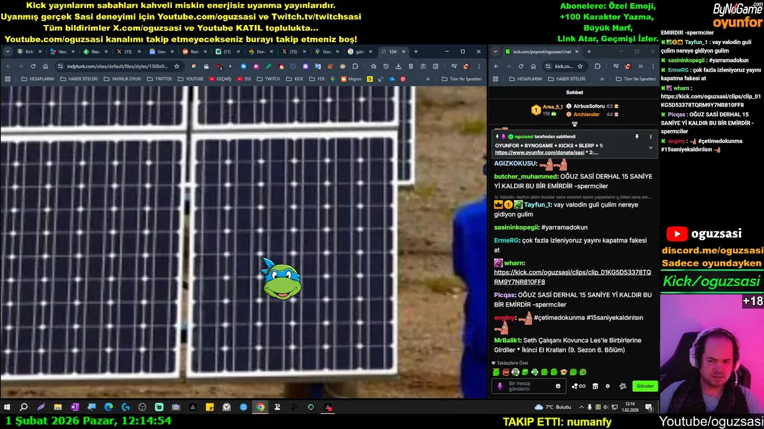The height and width of the screenshot is (429, 764).
Task: Open tab search dropdown in Kick chat window
Action: [495, 52]
